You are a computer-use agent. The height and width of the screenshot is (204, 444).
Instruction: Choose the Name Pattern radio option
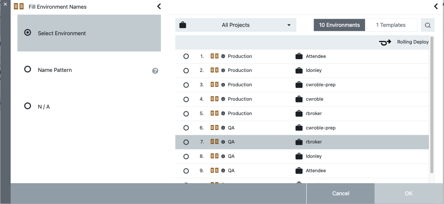(27, 69)
